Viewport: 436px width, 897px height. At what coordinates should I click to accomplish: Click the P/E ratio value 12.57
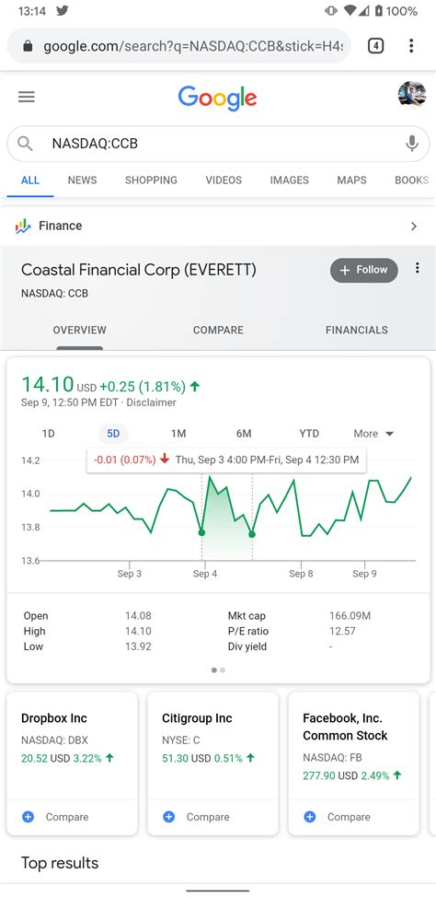[342, 632]
